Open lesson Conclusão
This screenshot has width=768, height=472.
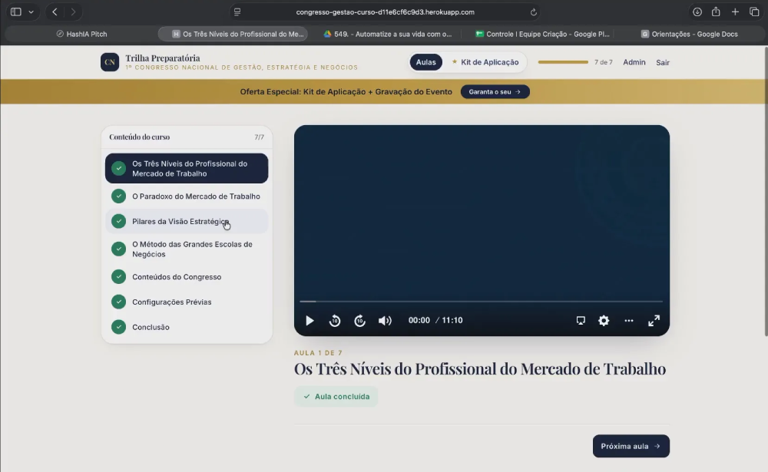[187, 327]
